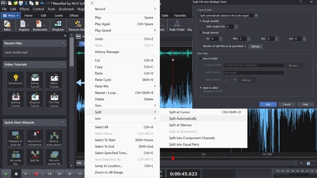Start the Mix with another file wizard
Screen dimensions: 317x178
tap(54, 157)
